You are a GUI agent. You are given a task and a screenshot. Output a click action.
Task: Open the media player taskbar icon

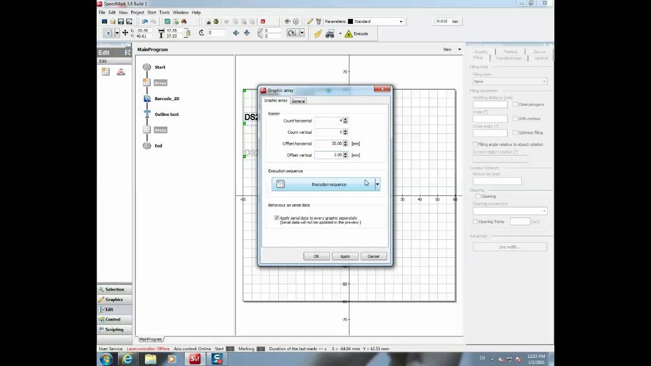[171, 359]
